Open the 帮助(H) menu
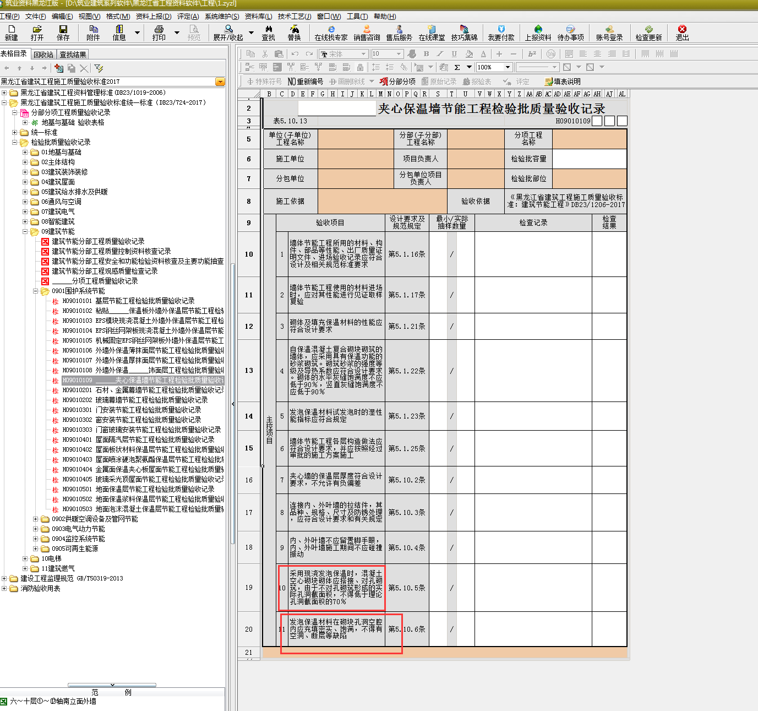Image resolution: width=758 pixels, height=711 pixels. (385, 17)
